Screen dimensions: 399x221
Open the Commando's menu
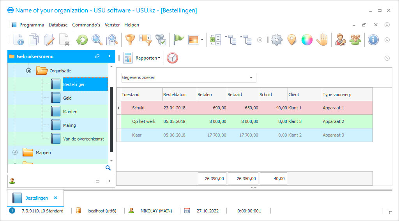[86, 25]
